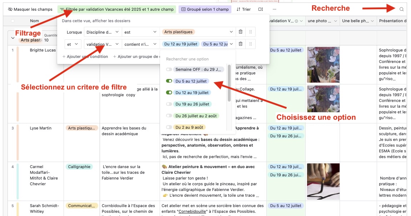Viewport: 411px width, 216px height.
Task: Click the group icon in Groupé selon 1 champ
Action: coord(184,9)
